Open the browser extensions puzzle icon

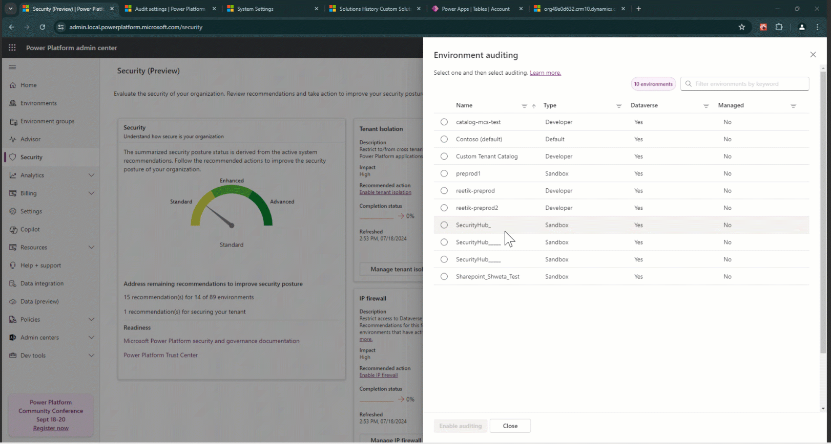point(779,27)
